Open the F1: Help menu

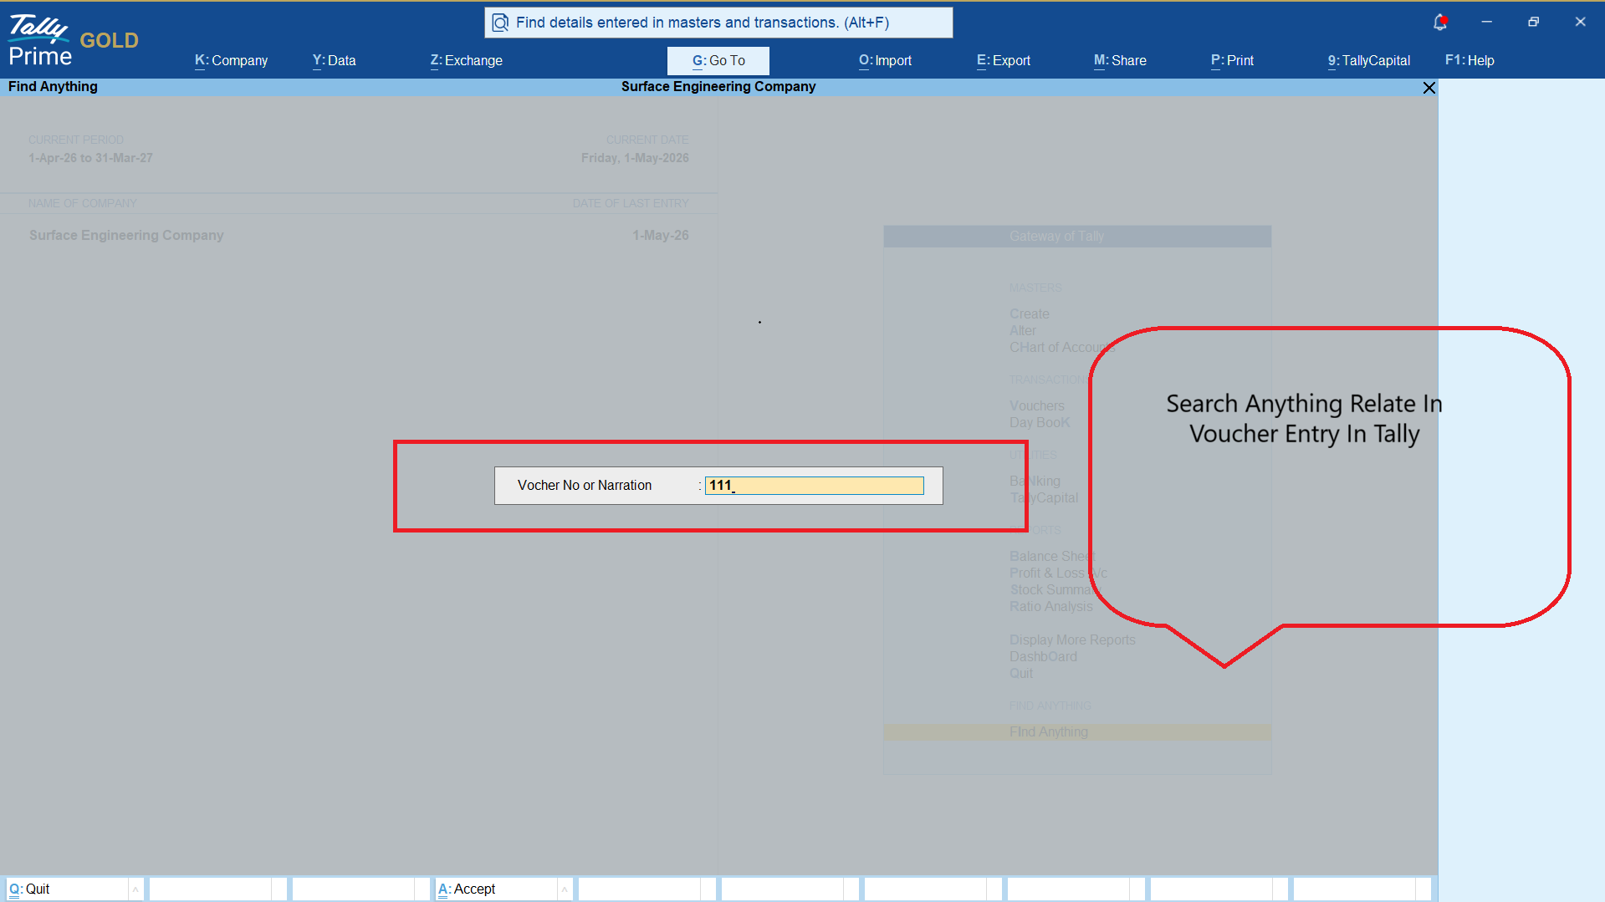coord(1470,60)
